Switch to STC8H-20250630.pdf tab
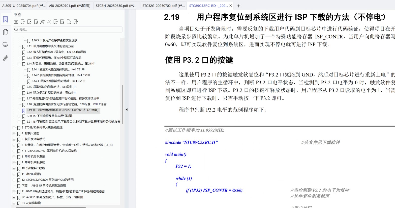This screenshot has width=395, height=208. [x=116, y=6]
